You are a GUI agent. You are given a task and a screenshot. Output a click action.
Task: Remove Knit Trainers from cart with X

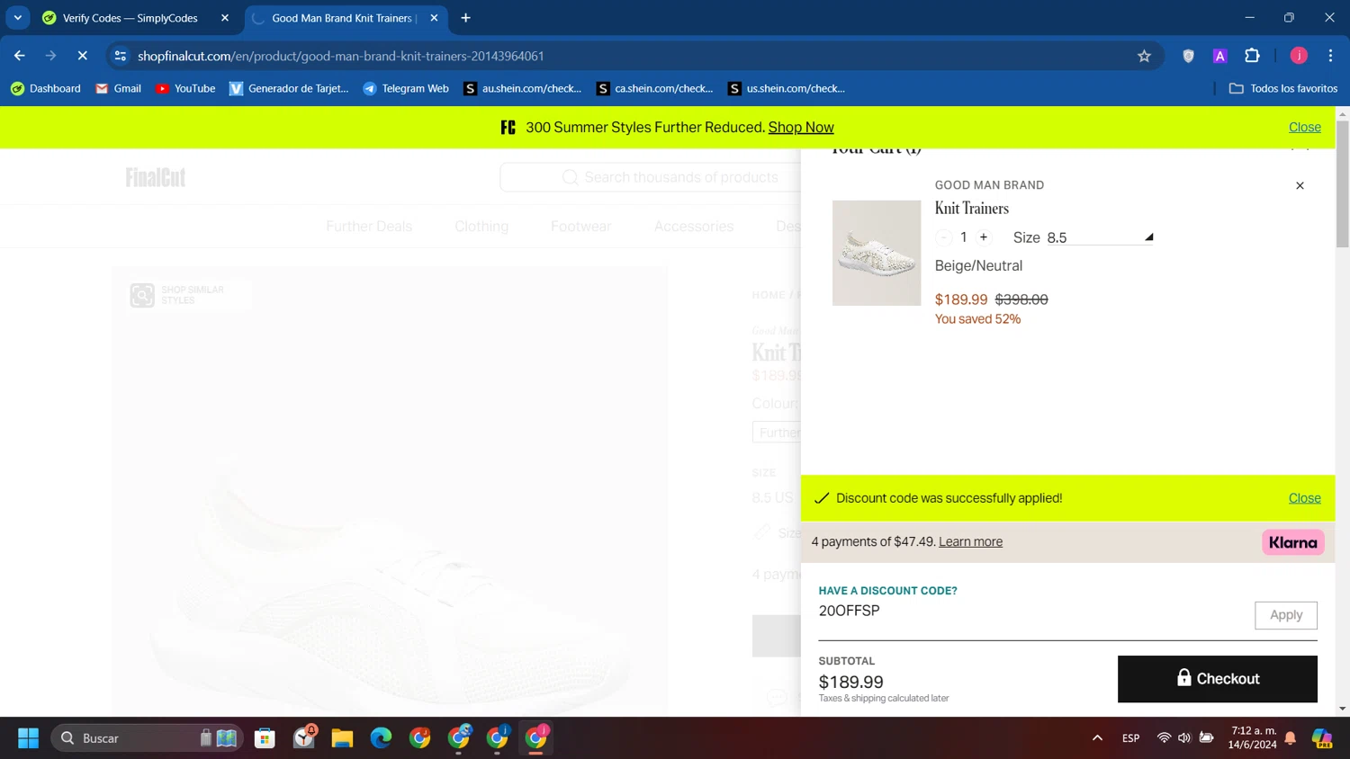click(x=1300, y=185)
